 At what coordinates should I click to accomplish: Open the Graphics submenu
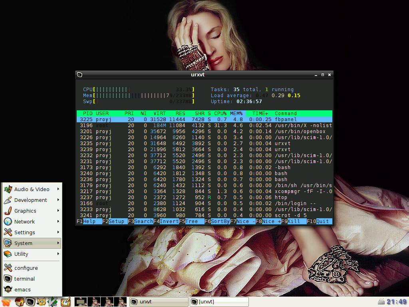(x=32, y=211)
